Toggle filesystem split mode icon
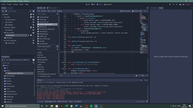This screenshot has width=193, height=108. coord(33,60)
